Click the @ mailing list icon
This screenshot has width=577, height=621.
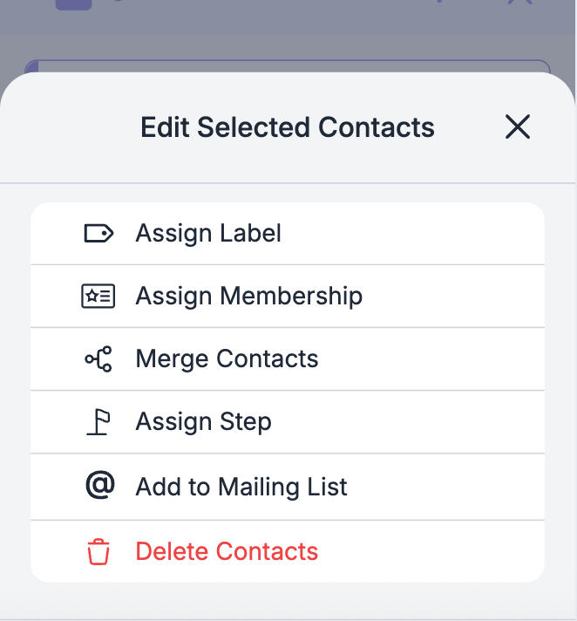click(x=99, y=486)
